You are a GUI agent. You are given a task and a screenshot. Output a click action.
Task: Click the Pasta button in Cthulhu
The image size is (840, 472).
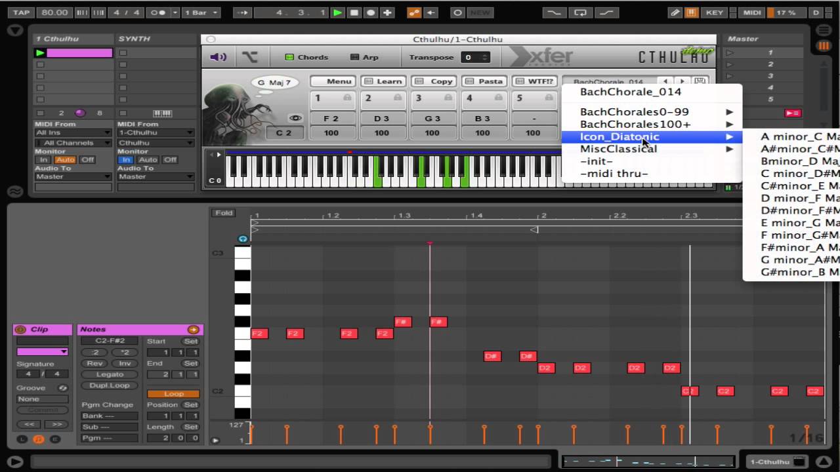pyautogui.click(x=484, y=81)
